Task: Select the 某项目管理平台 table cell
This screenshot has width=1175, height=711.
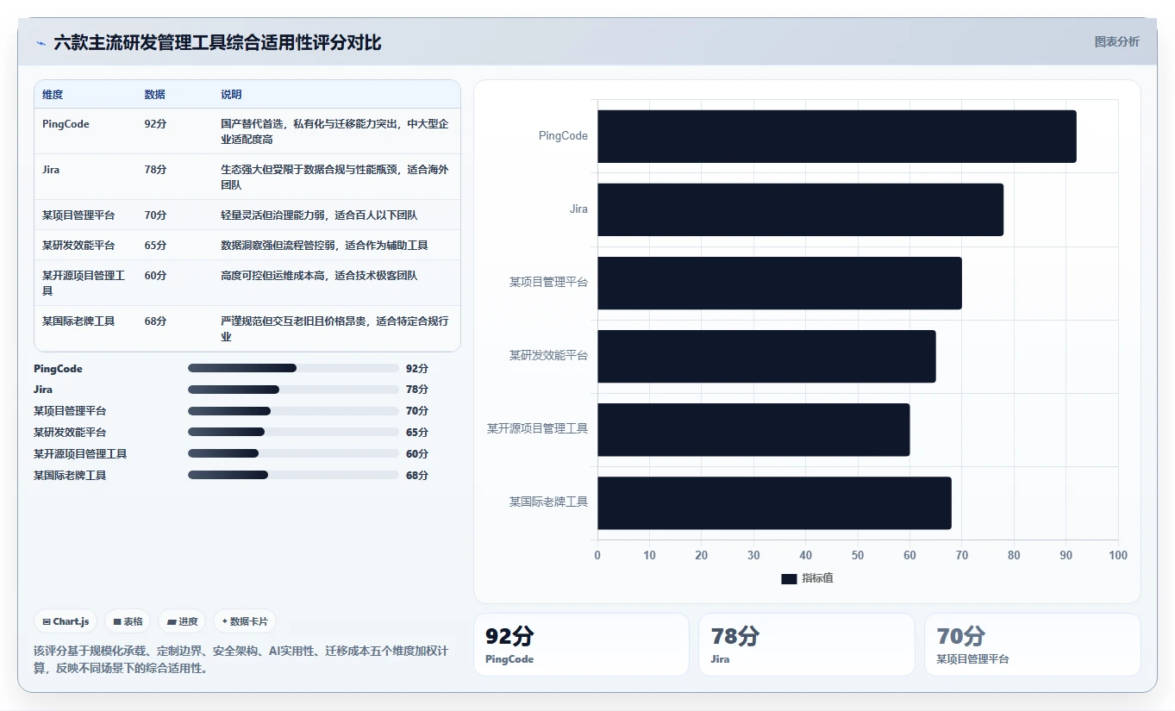Action: (78, 215)
